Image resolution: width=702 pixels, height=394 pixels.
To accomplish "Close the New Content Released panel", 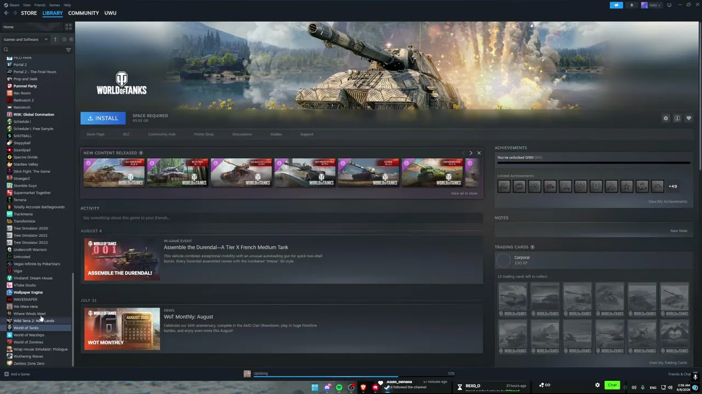I will 479,153.
